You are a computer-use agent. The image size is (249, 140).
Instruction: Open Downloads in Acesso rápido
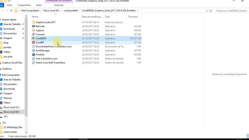pos(9,29)
